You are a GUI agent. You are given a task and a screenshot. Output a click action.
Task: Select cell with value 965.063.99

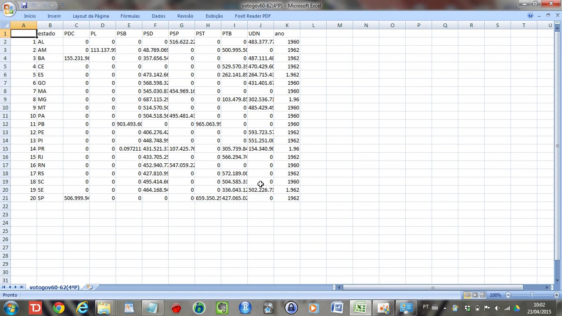click(208, 124)
